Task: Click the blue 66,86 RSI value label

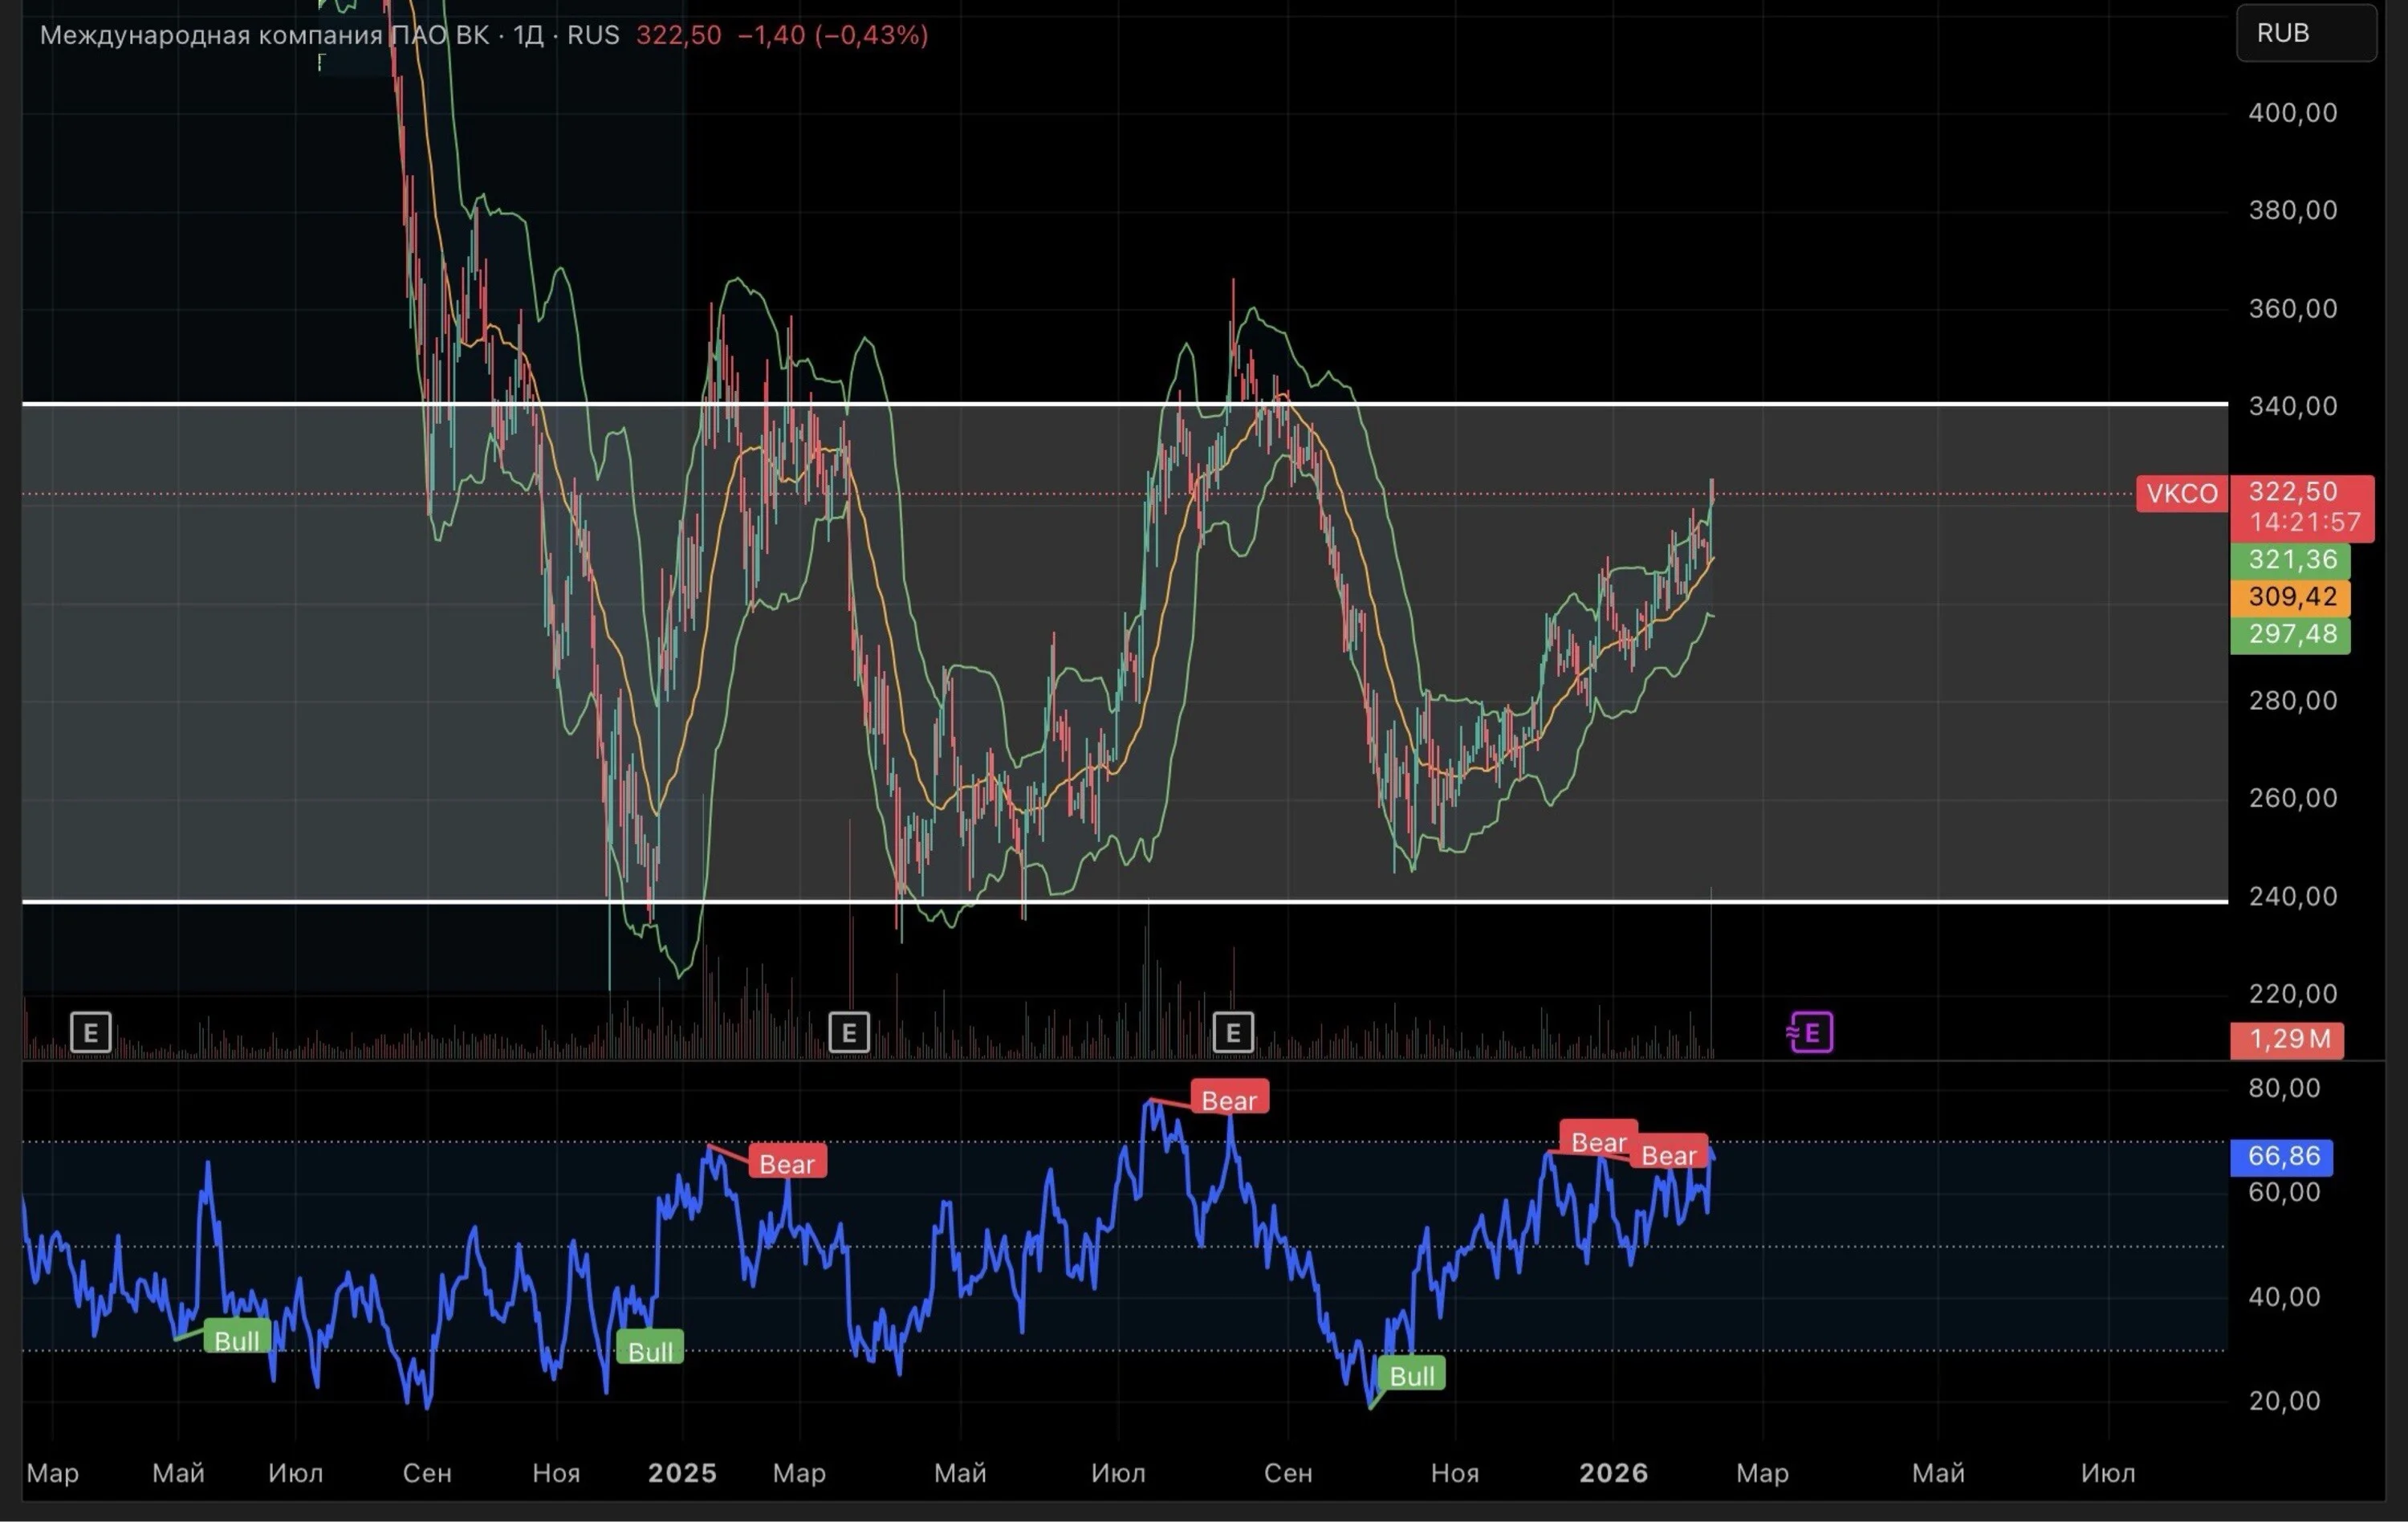Action: [x=2282, y=1156]
